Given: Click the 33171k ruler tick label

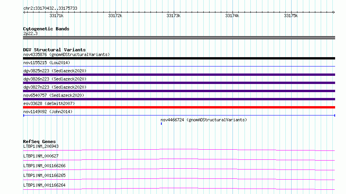Looking at the screenshot, I should 56,16.
